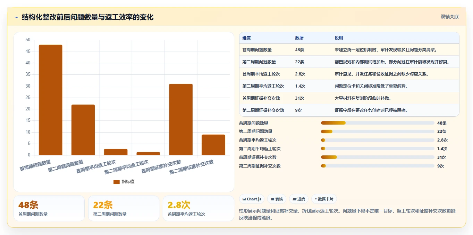Select the 表格 tag chip
This screenshot has width=473, height=235.
[x=277, y=199]
